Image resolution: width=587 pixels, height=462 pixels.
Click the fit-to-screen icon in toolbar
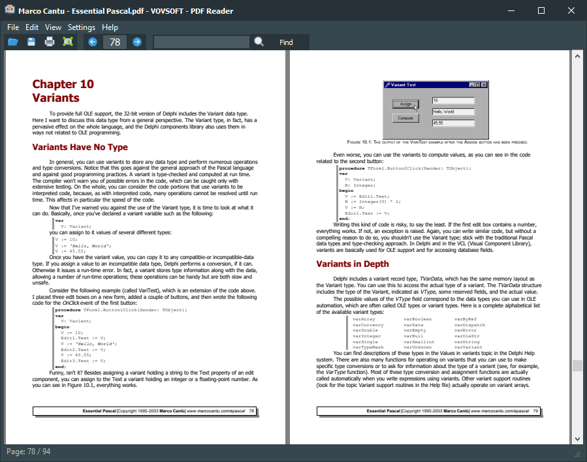tap(68, 42)
